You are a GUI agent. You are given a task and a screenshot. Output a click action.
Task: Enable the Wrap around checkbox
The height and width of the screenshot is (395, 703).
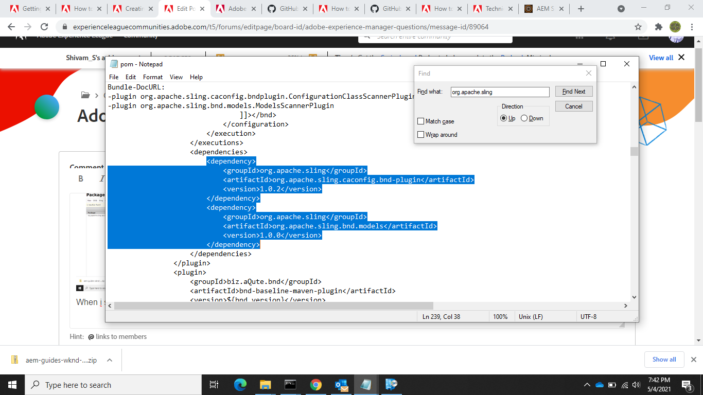coord(420,134)
